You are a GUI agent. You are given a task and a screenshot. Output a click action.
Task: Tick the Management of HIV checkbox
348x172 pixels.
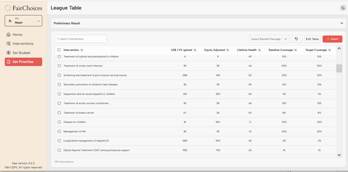click(59, 131)
